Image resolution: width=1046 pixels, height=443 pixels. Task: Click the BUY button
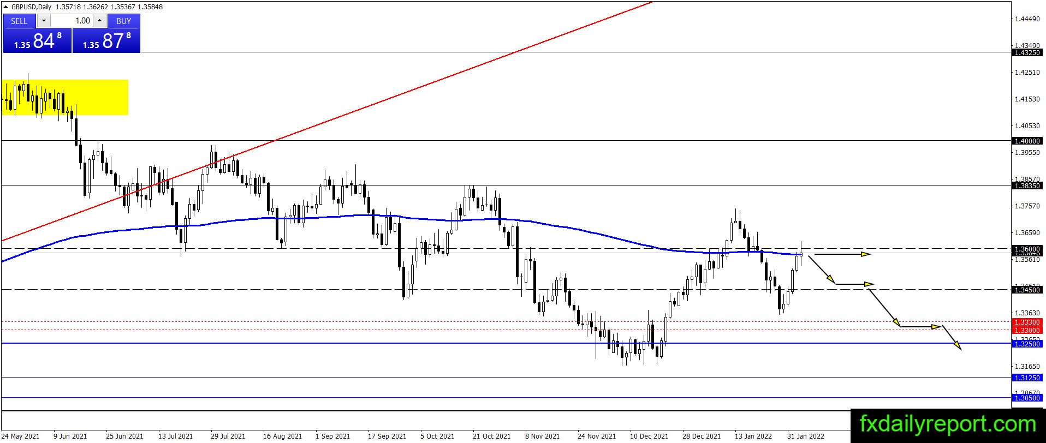point(124,21)
